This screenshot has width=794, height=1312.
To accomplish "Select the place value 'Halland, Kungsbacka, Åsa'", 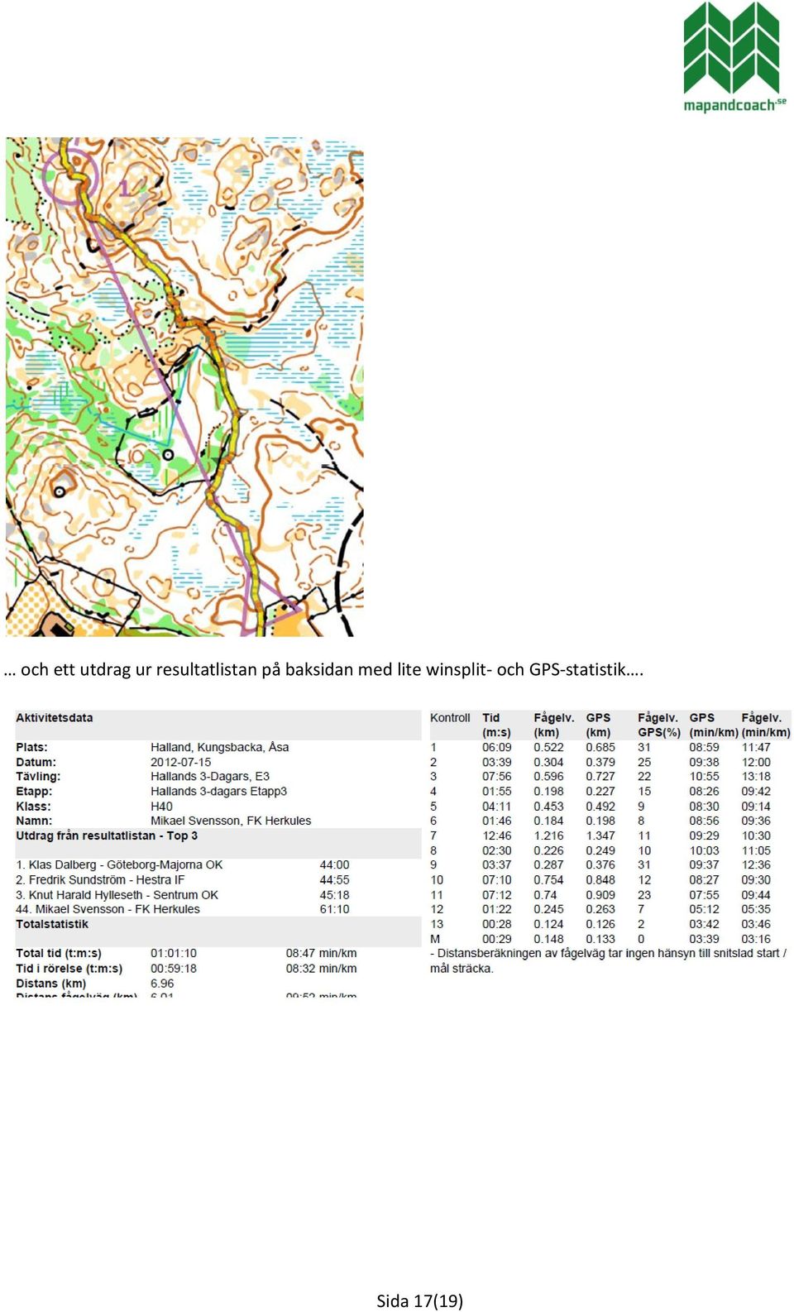I will pos(219,747).
